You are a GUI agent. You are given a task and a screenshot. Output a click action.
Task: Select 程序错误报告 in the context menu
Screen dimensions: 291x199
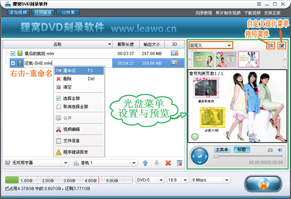click(x=79, y=152)
